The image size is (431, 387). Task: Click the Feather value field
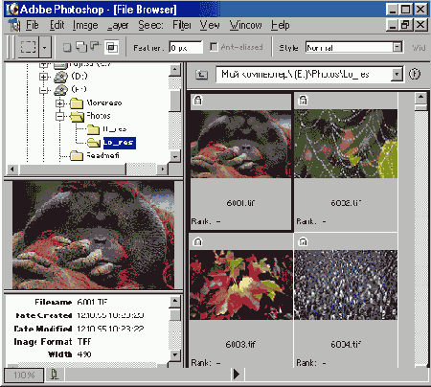pyautogui.click(x=186, y=48)
